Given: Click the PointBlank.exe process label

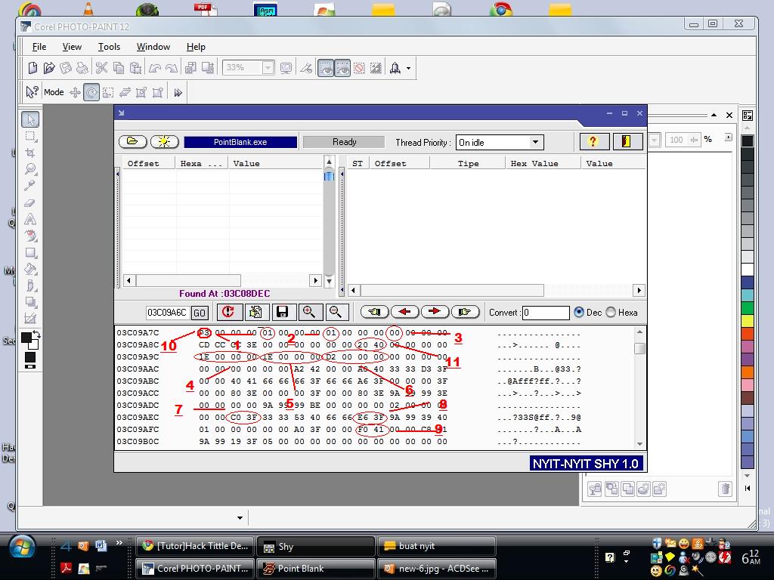Looking at the screenshot, I should coord(240,142).
